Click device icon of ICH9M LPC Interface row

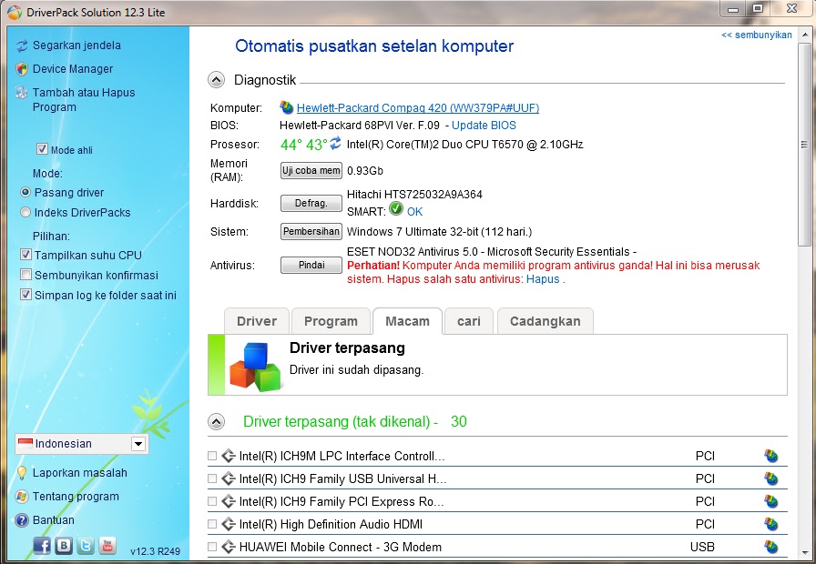[228, 457]
